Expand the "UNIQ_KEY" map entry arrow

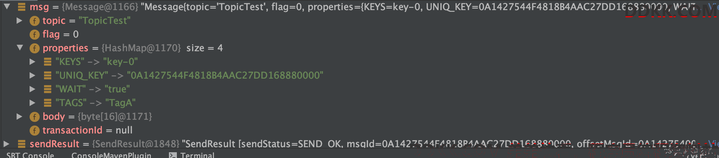click(32, 75)
